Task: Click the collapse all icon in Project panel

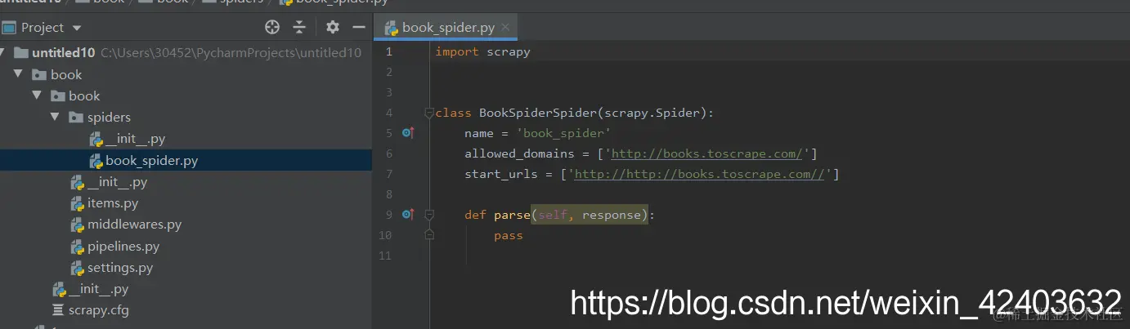Action: point(299,27)
